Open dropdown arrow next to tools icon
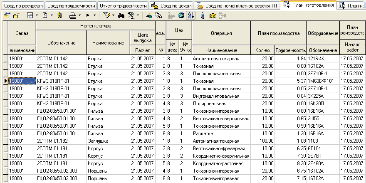The image size is (366, 183). click(x=138, y=15)
